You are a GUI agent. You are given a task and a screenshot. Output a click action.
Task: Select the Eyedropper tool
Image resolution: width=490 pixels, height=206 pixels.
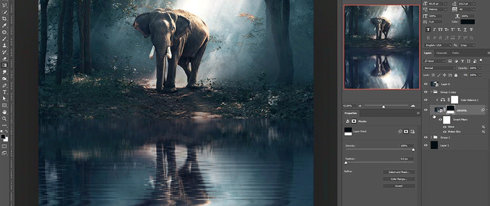[4, 25]
